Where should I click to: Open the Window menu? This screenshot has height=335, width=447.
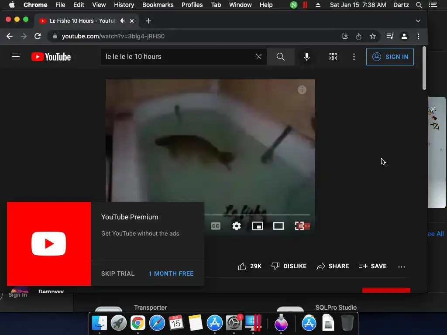click(241, 5)
